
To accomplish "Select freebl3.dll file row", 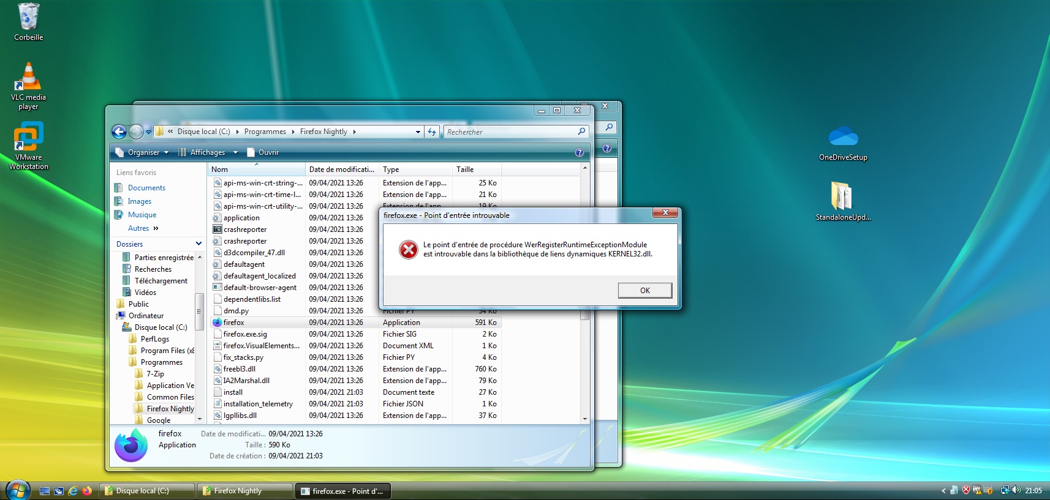I will pos(356,369).
